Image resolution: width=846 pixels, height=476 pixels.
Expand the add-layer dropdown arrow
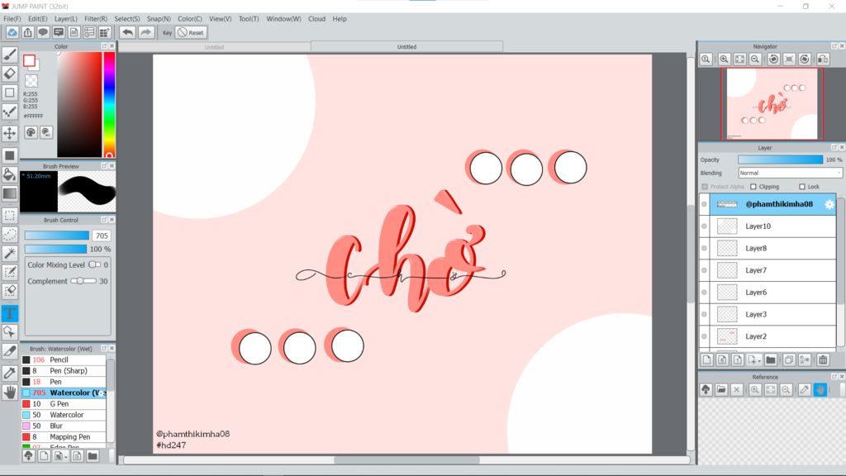[x=759, y=360]
